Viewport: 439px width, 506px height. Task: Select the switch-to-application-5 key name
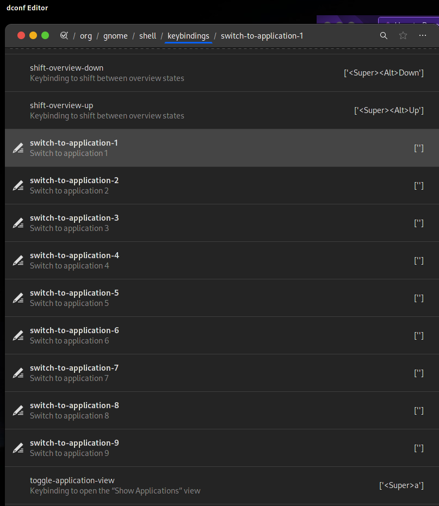coord(75,293)
